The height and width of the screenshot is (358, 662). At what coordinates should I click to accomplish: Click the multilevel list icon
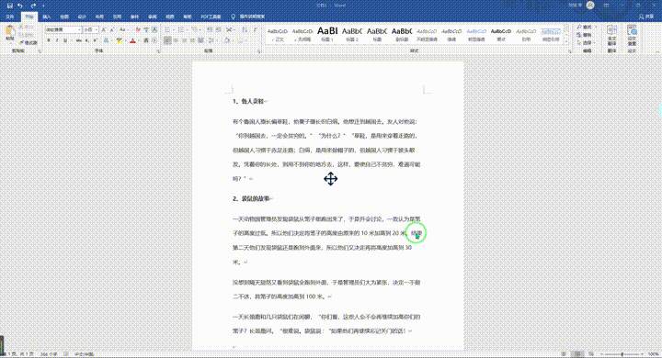click(x=195, y=30)
